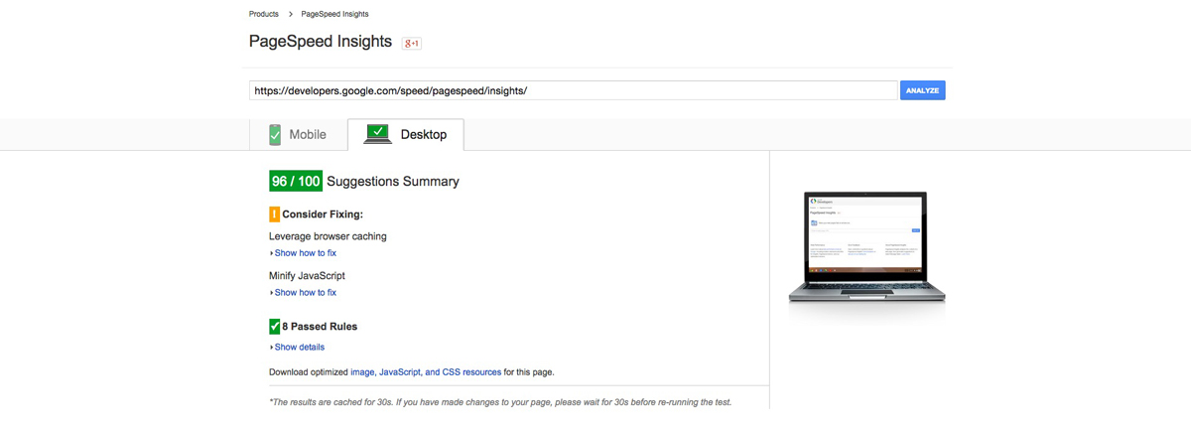
Task: Click the ANALYZE button
Action: tap(922, 90)
